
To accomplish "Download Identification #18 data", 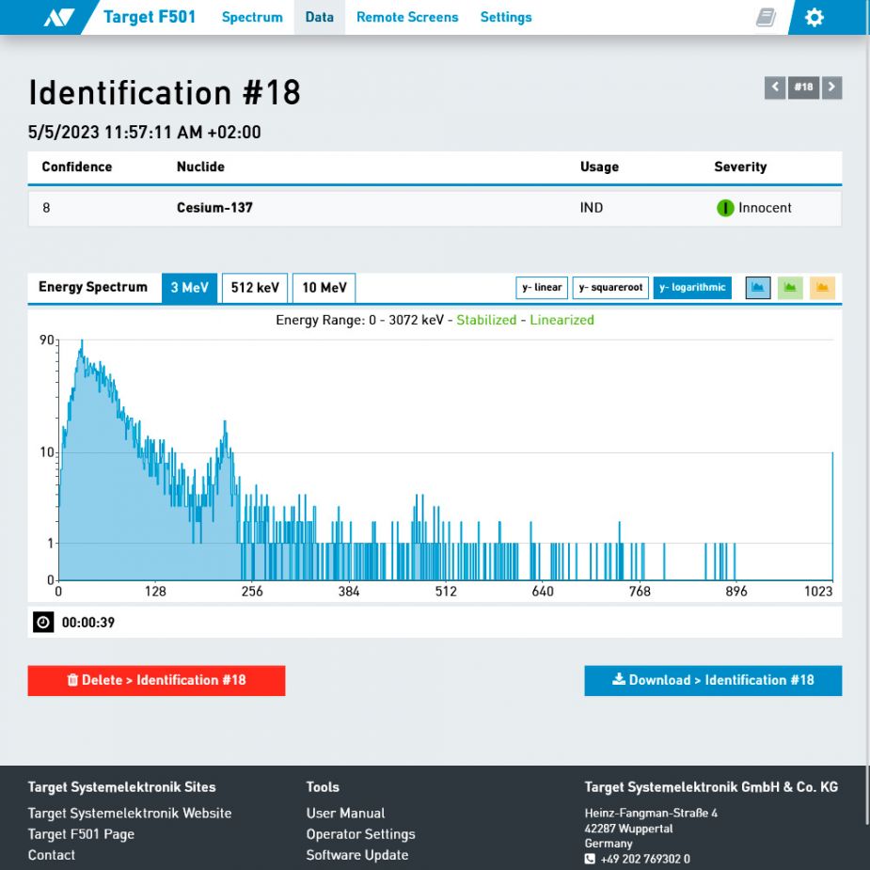I will (x=713, y=680).
